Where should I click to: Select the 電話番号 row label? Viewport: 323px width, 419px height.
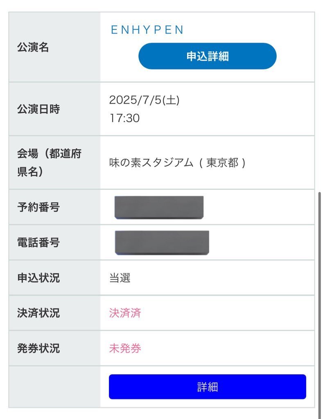38,242
